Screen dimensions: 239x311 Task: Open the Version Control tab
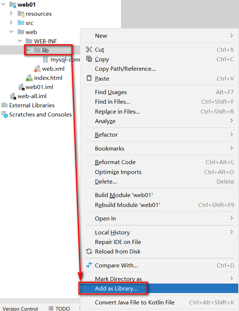click(20, 308)
